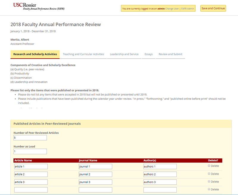238x195 pixels.
Task: Click the Save and Continue button
Action: 213,8
